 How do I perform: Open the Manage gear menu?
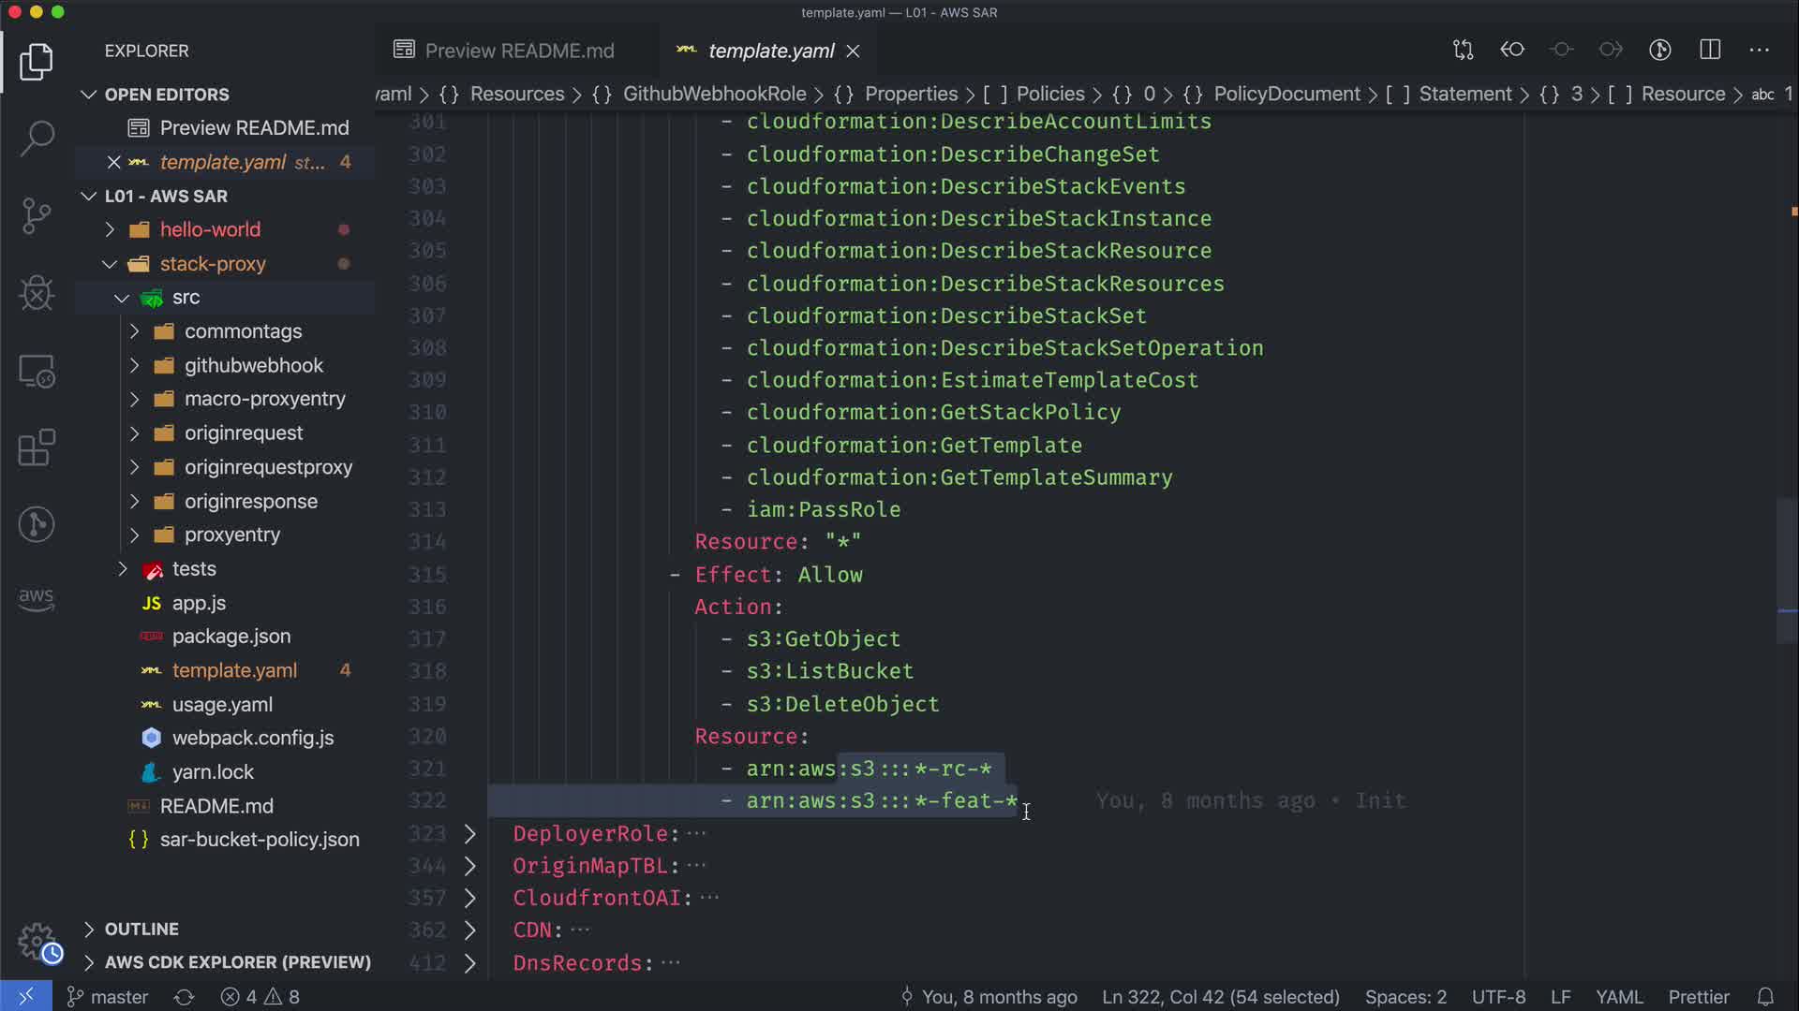[37, 942]
